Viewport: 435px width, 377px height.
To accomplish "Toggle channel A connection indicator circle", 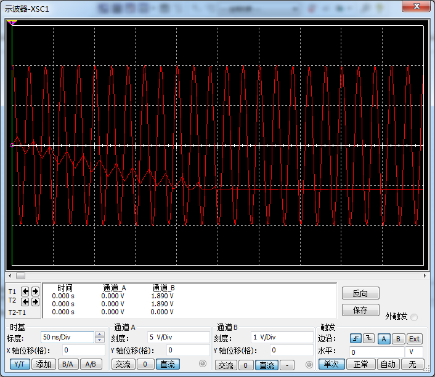I will point(203,363).
